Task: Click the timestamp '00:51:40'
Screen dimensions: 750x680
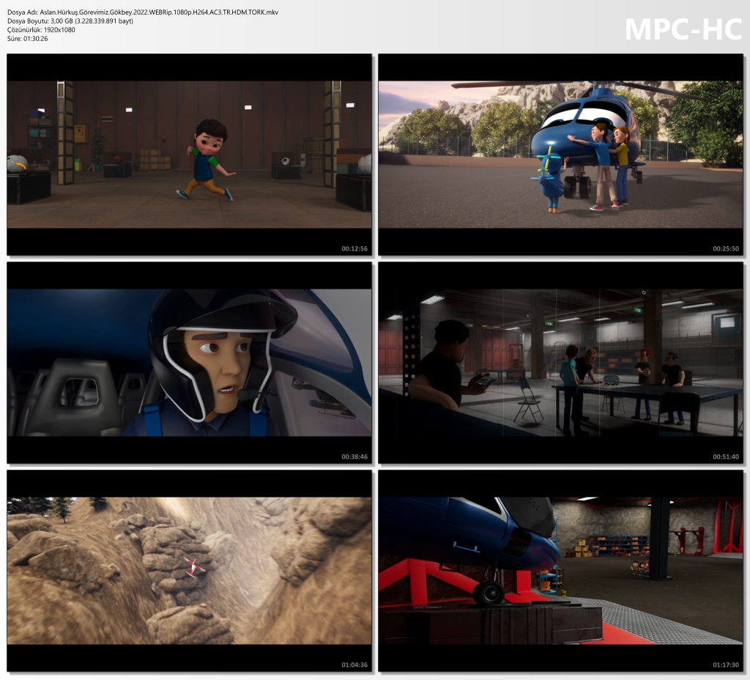Action: (726, 457)
